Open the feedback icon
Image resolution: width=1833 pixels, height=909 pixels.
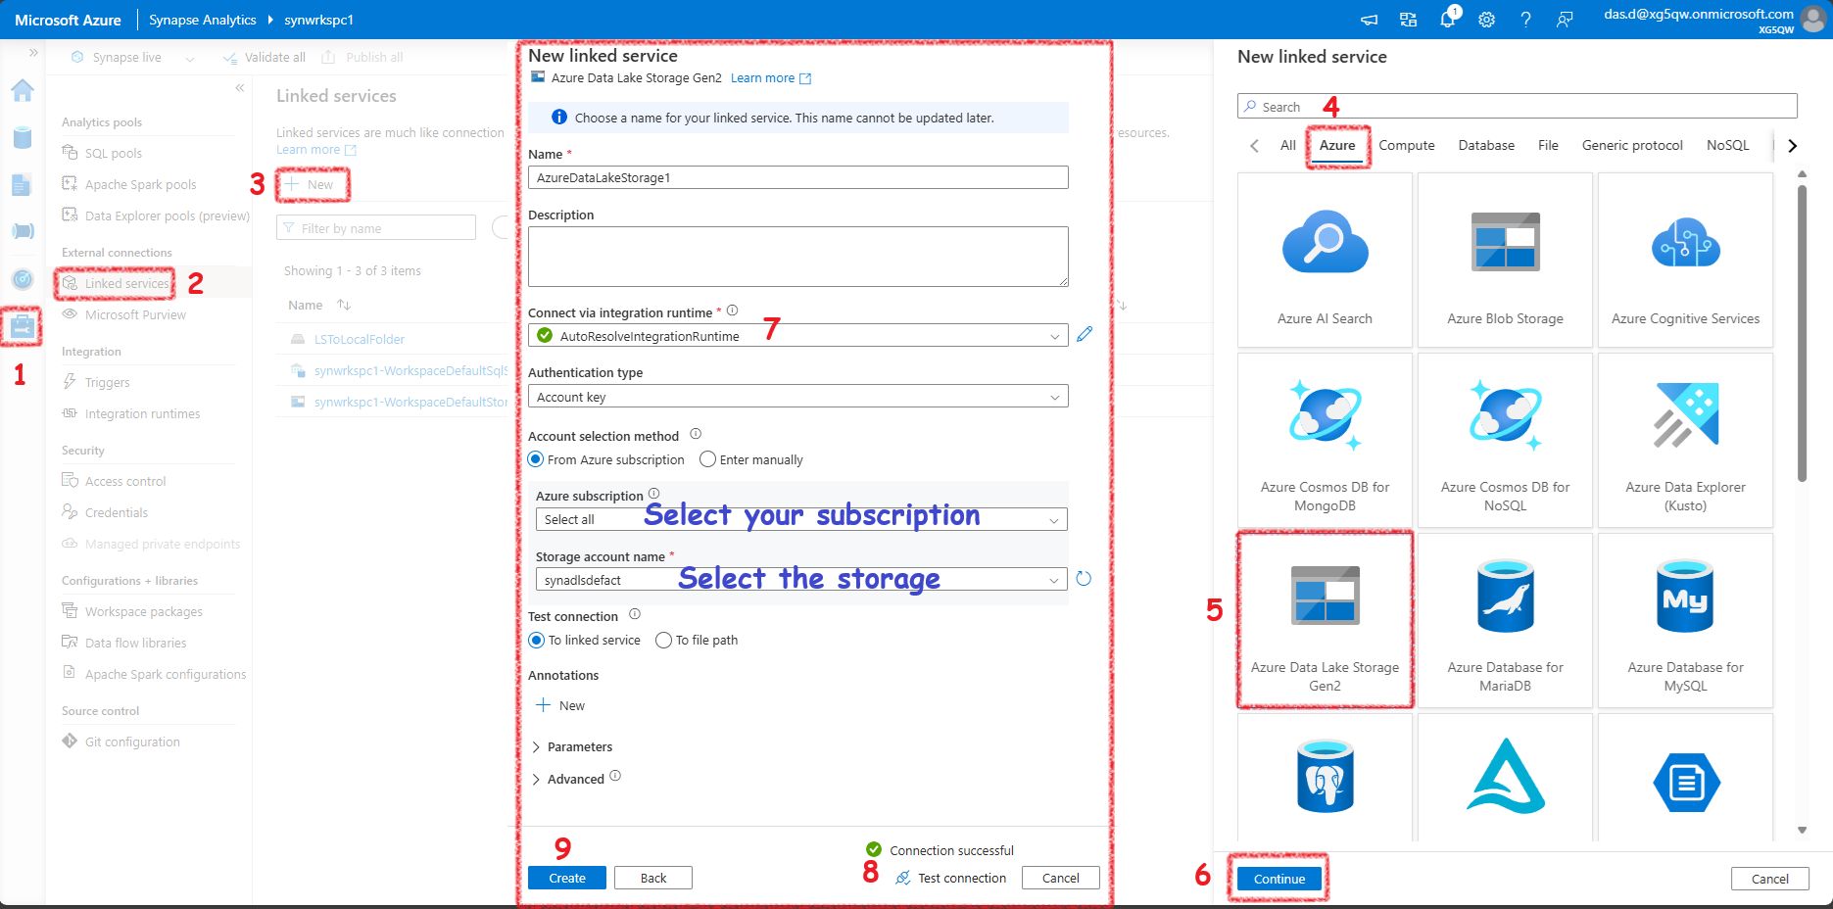[1566, 20]
